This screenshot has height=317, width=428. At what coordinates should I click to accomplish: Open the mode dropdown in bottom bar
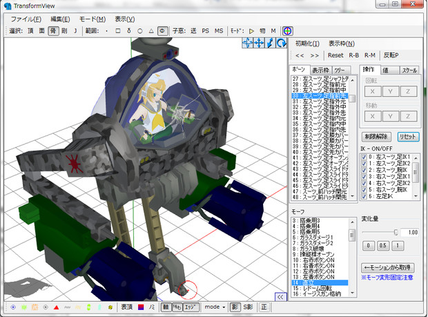[x=215, y=307]
